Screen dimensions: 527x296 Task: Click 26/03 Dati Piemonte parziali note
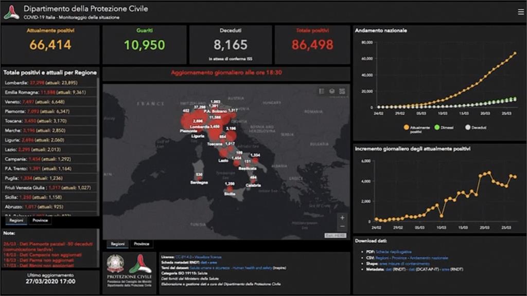(x=48, y=247)
